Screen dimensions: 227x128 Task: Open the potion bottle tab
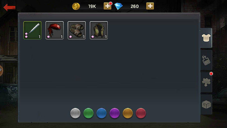206,60
